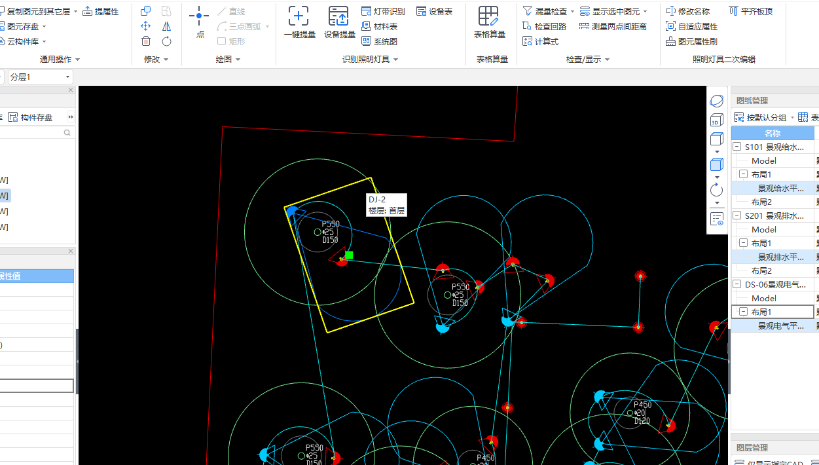Open the 分层1 layer combo box

point(40,77)
